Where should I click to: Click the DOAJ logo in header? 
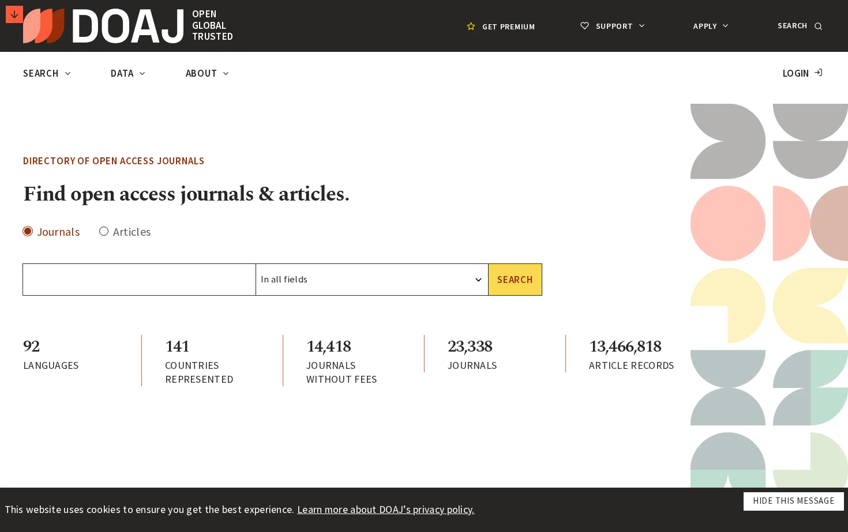click(x=104, y=26)
